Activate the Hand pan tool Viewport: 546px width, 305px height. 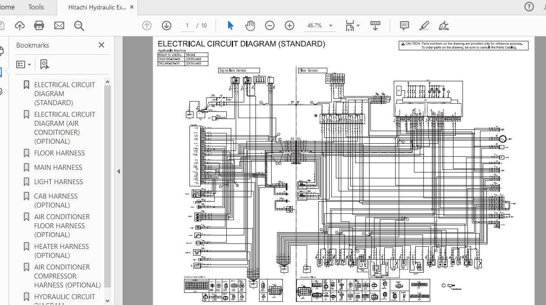tap(250, 26)
